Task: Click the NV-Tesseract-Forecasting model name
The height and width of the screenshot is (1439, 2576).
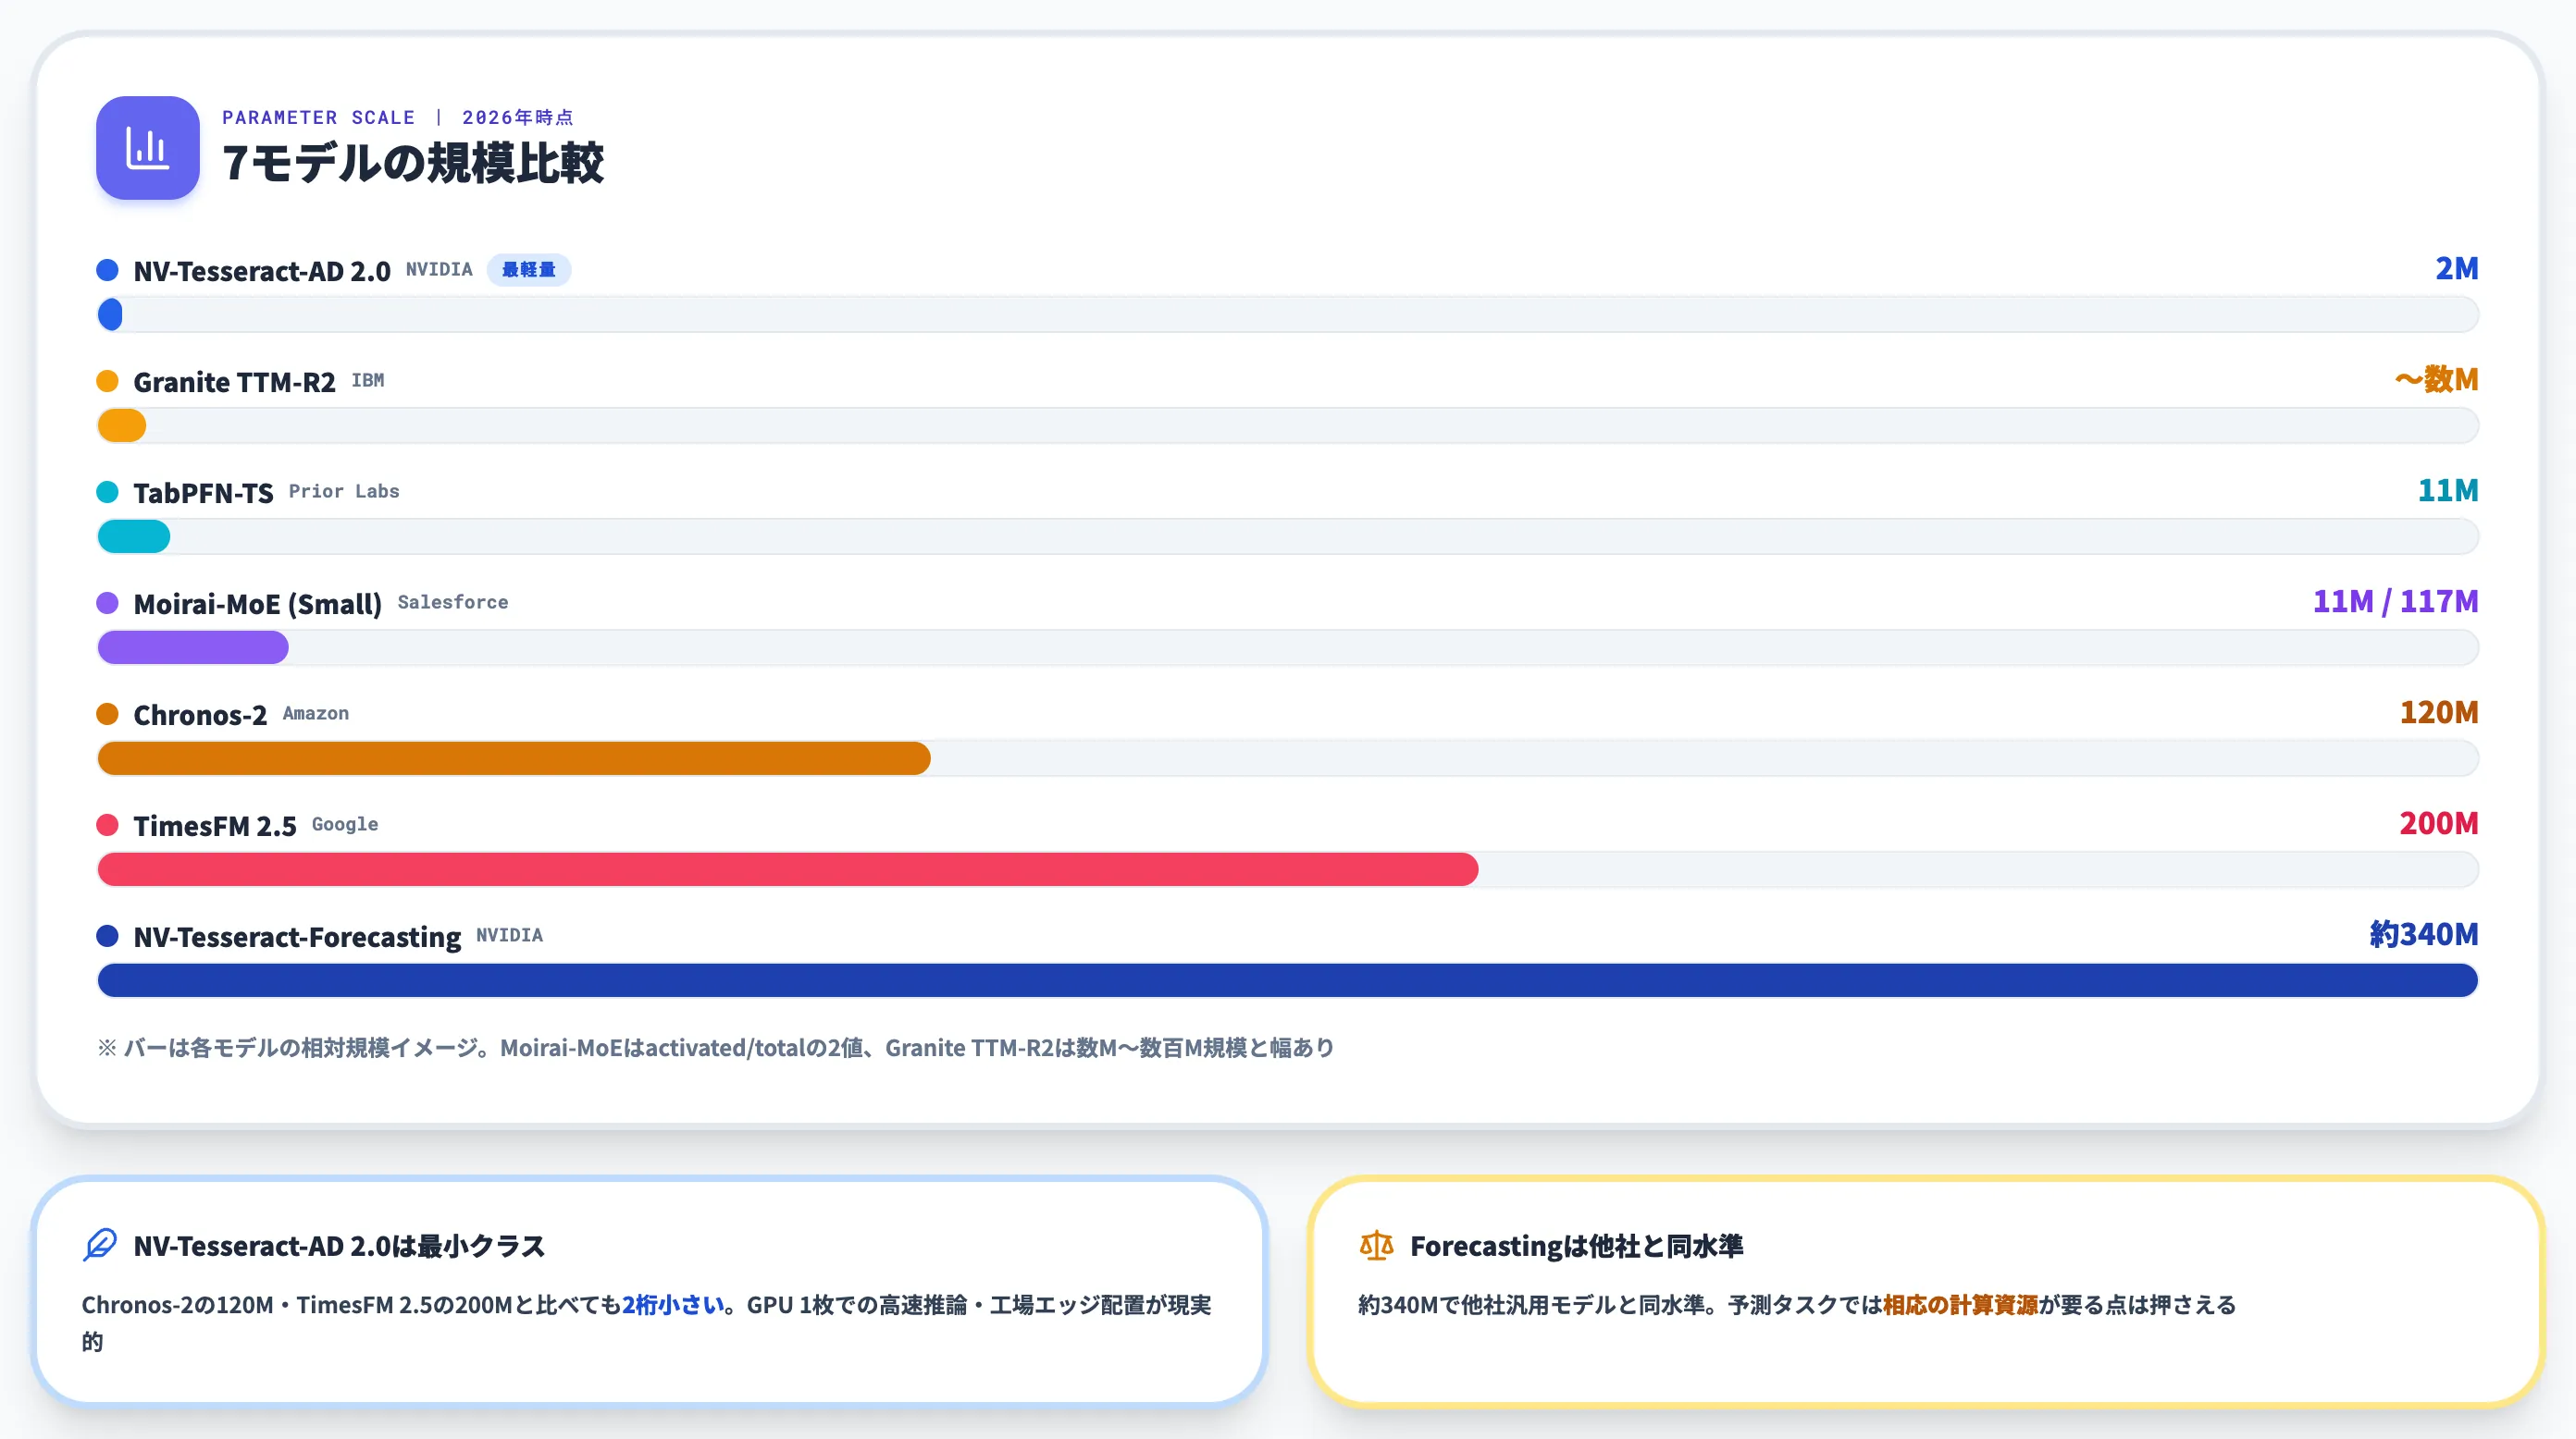Action: coord(297,938)
